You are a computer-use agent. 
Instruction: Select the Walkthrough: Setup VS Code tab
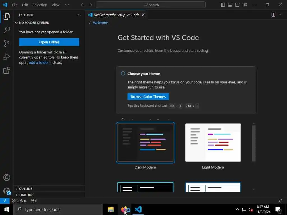pyautogui.click(x=117, y=15)
